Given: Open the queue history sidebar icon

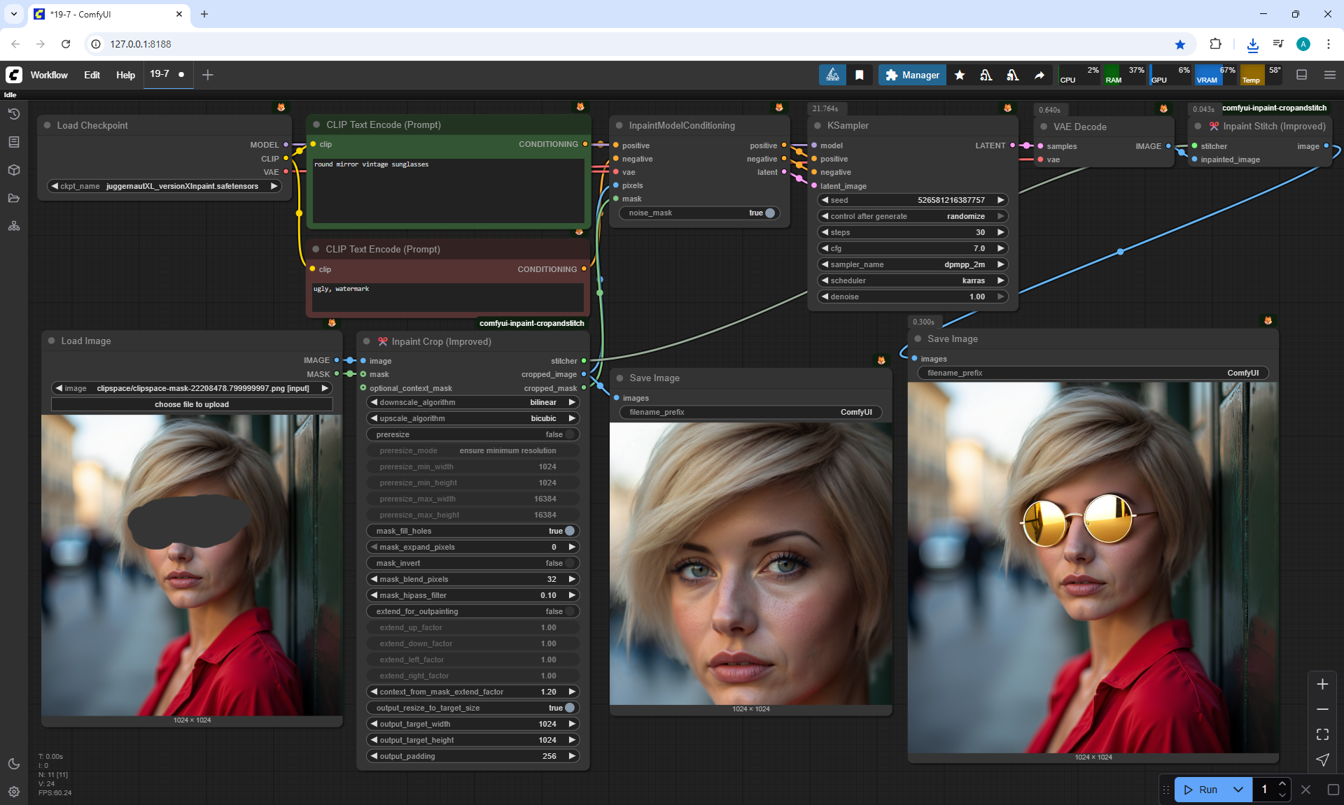Looking at the screenshot, I should [14, 114].
